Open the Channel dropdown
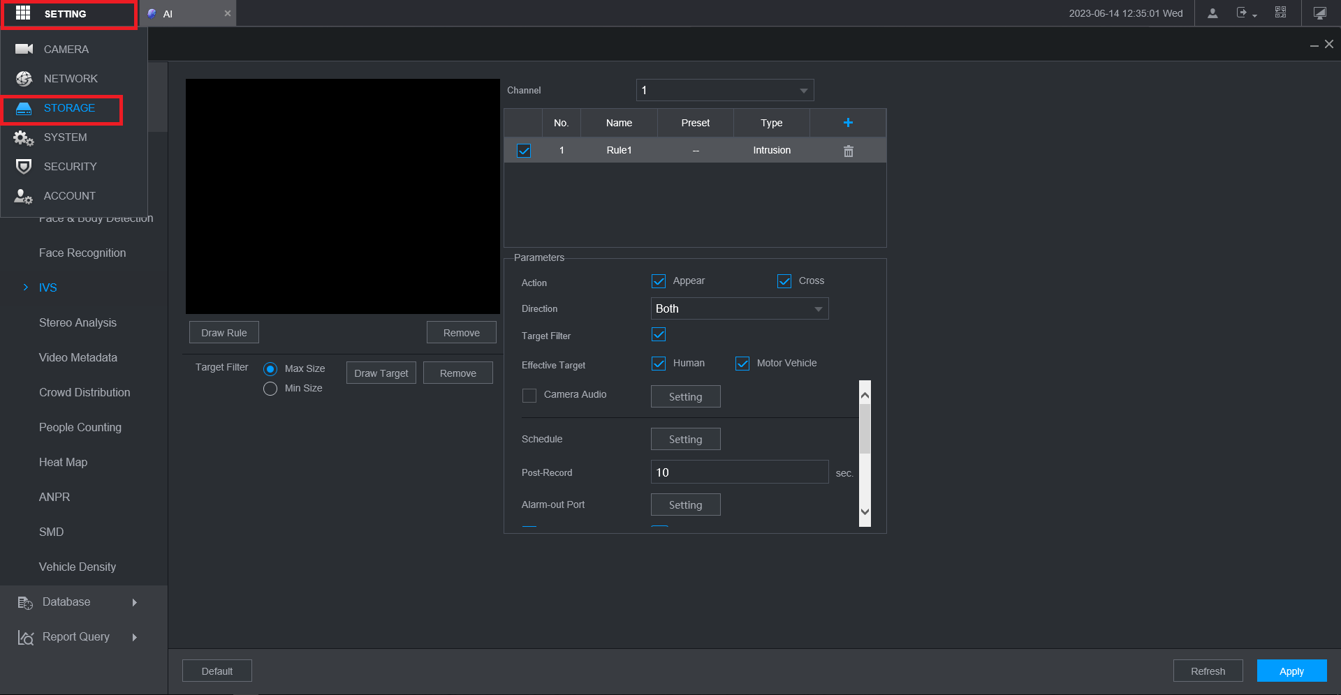 [724, 91]
